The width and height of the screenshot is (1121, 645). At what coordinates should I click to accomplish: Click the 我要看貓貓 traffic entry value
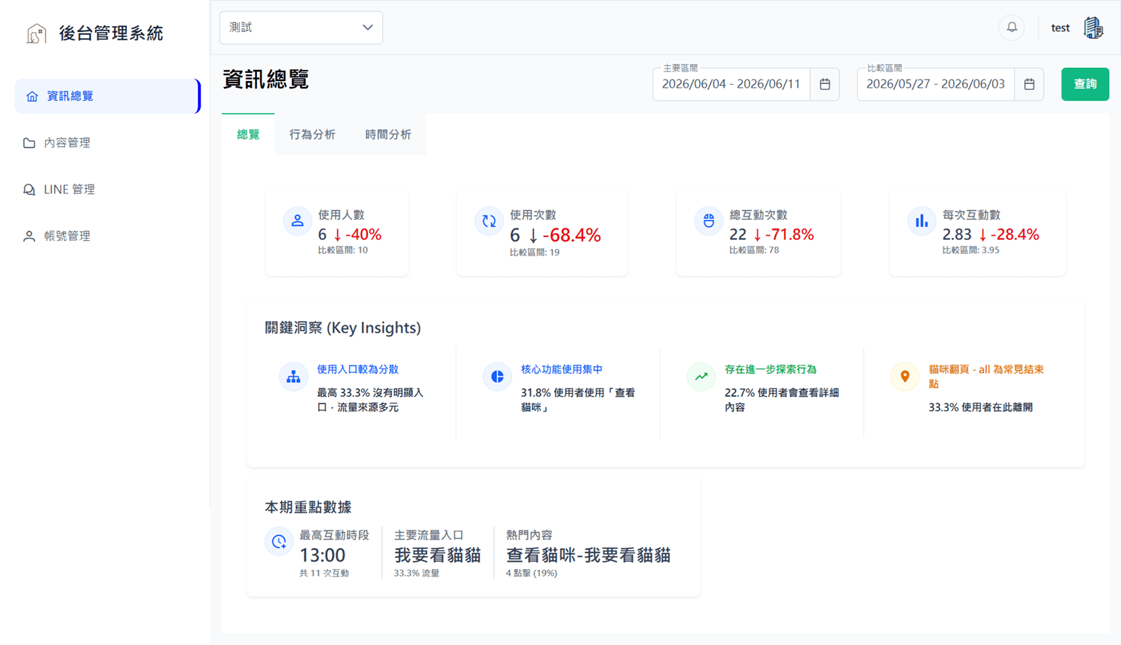[x=437, y=555]
